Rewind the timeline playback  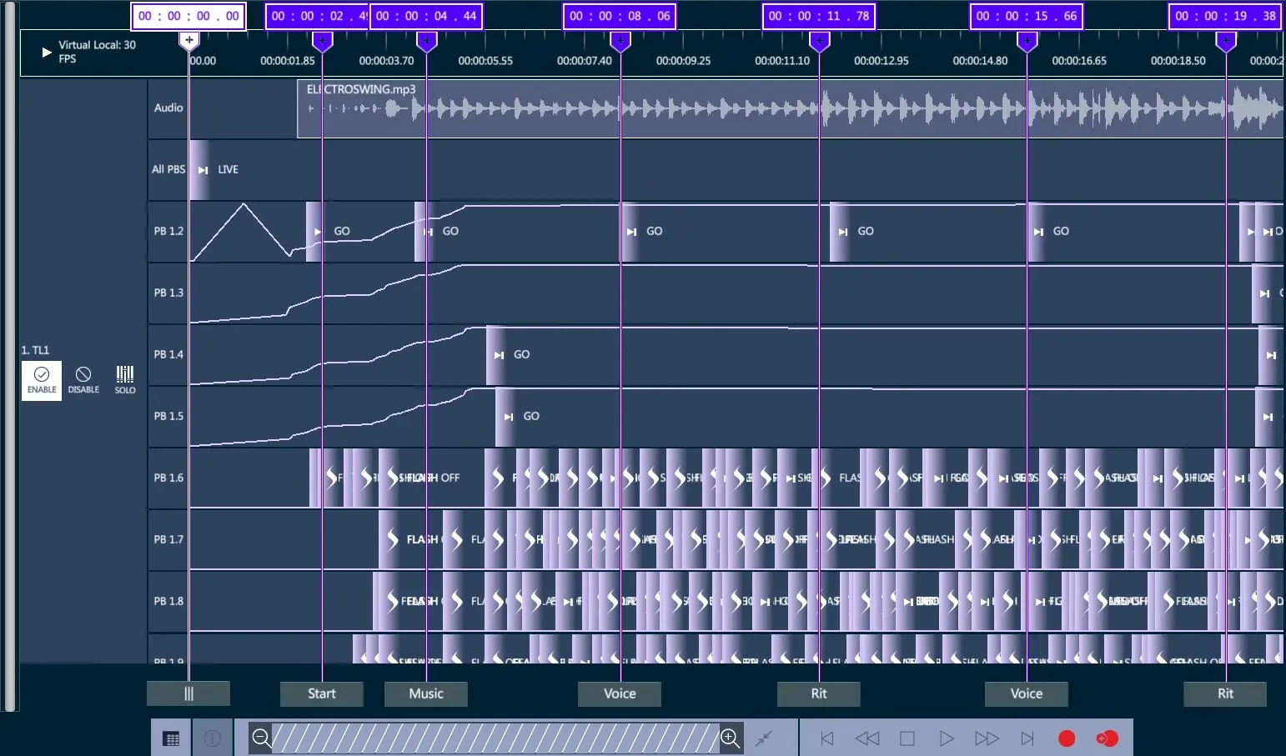[867, 738]
